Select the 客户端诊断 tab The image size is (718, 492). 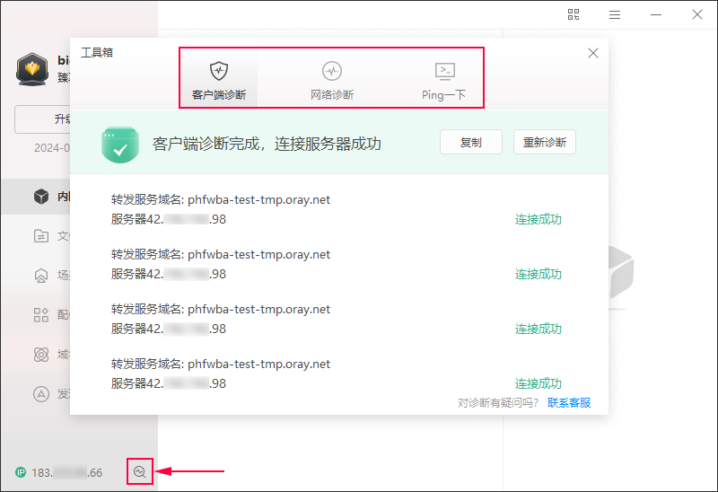[219, 79]
